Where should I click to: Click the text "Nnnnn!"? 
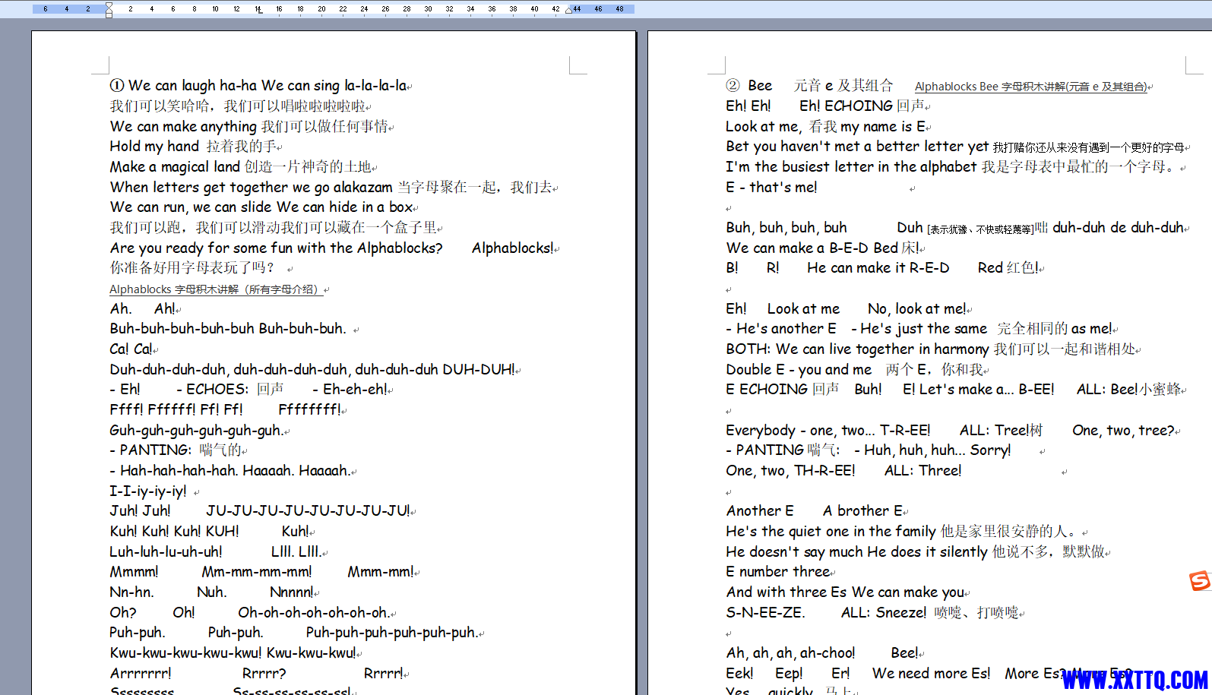click(292, 592)
